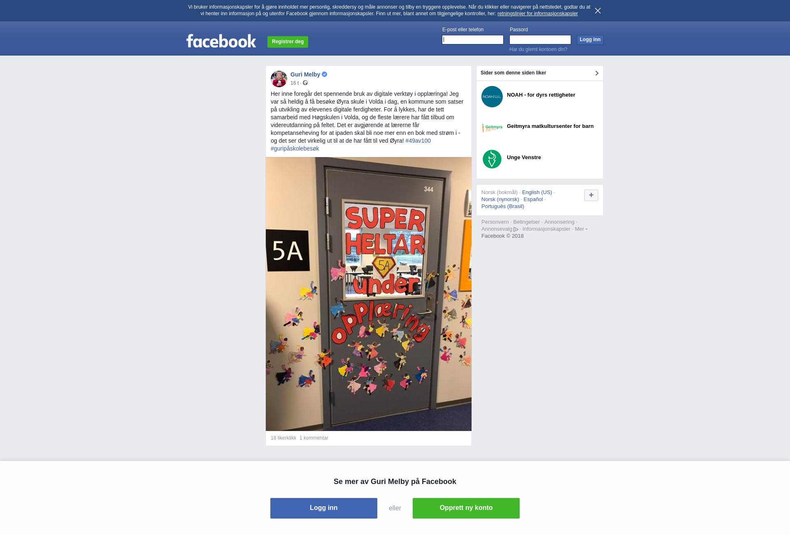Open Guri Melby's profile picture
Image resolution: width=790 pixels, height=535 pixels.
click(x=279, y=79)
